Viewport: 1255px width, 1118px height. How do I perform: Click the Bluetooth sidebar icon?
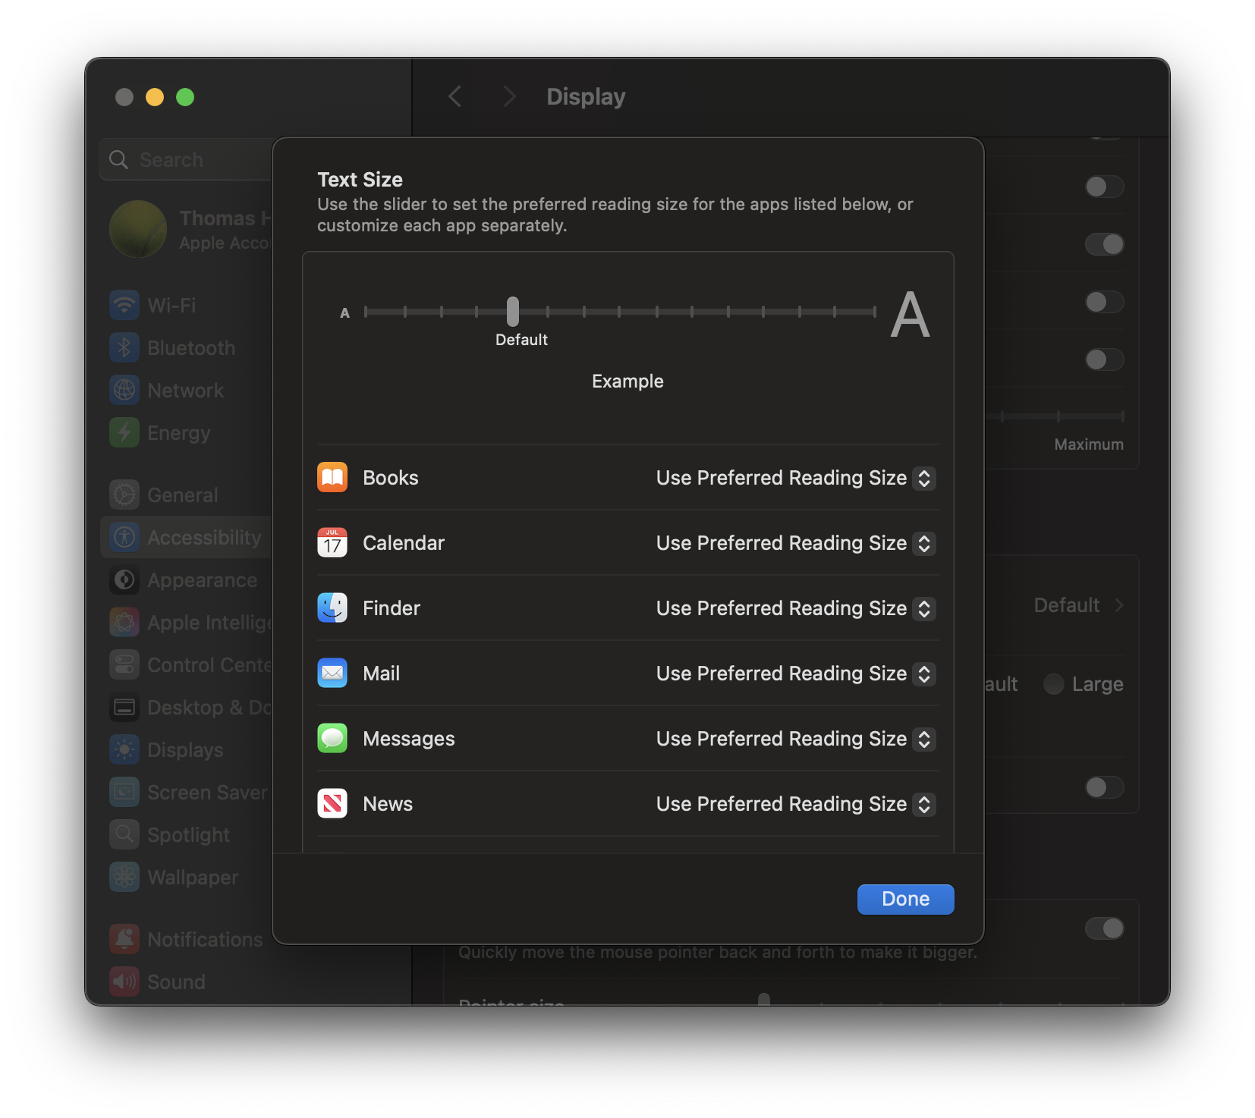[x=124, y=347]
